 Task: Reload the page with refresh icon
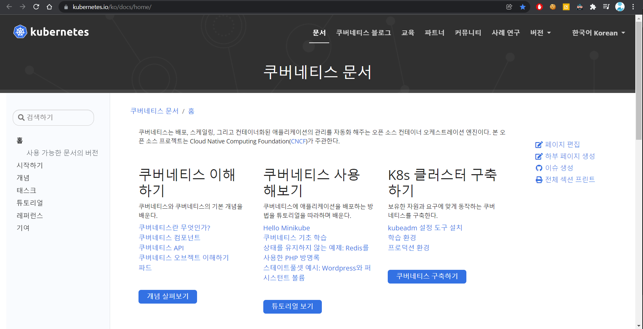coord(36,7)
